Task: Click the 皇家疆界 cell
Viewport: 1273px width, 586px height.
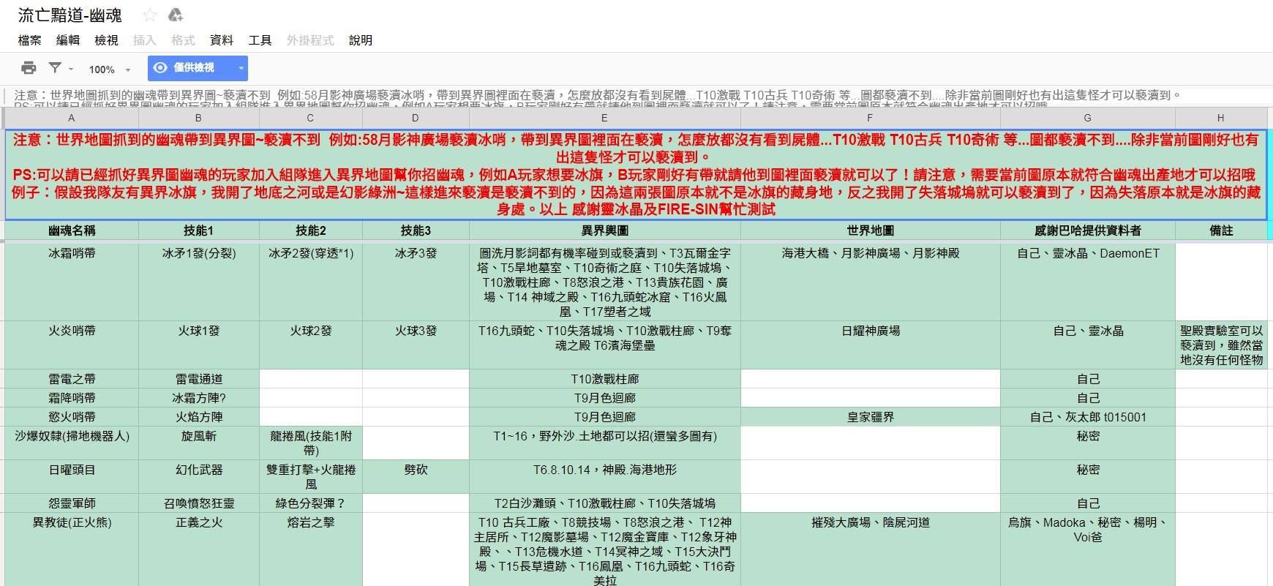Action: click(x=871, y=417)
